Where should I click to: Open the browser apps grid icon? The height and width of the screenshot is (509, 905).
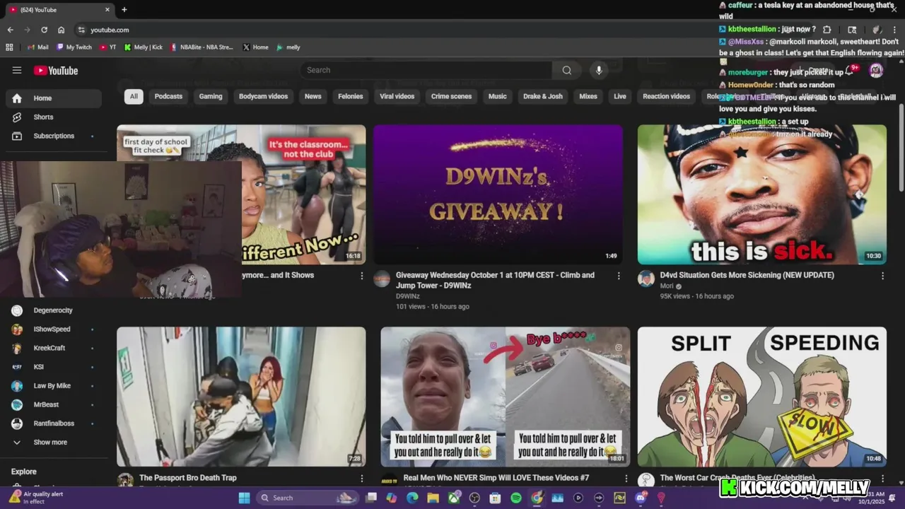point(9,47)
